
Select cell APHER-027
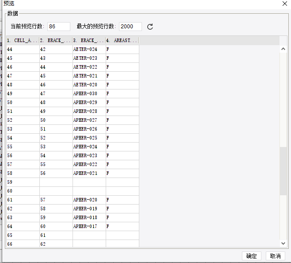tap(89, 120)
